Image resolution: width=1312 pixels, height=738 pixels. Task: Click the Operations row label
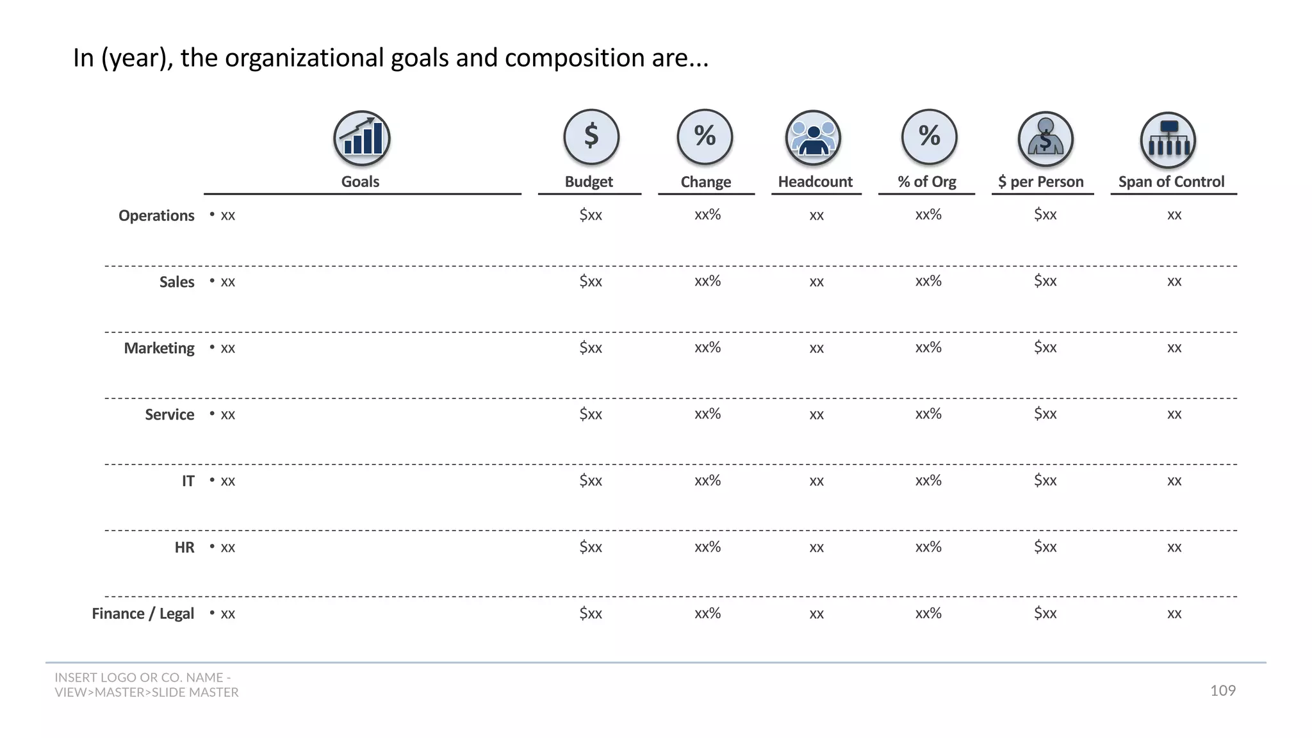[156, 215]
